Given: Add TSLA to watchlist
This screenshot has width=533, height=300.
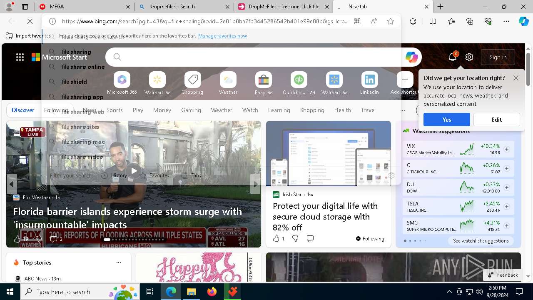Looking at the screenshot, I should tap(507, 207).
